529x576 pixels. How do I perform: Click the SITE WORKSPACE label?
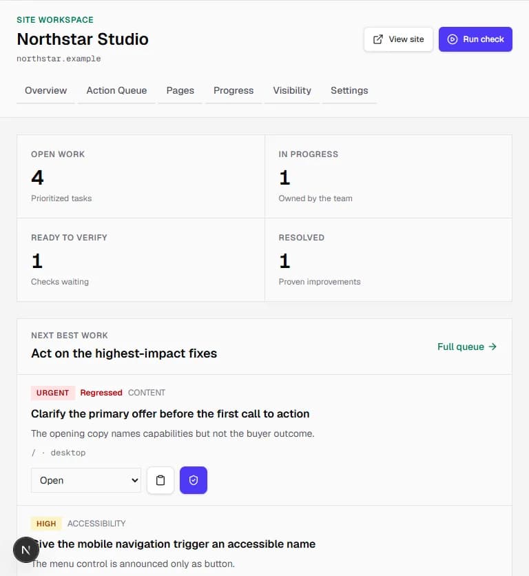pyautogui.click(x=55, y=20)
